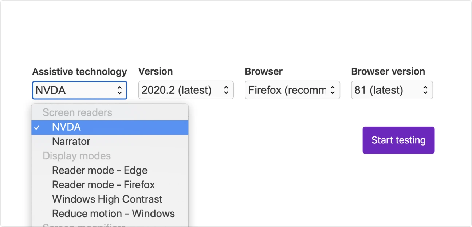472x227 pixels.
Task: Pick Reader mode - Firefox display mode
Action: (x=103, y=185)
